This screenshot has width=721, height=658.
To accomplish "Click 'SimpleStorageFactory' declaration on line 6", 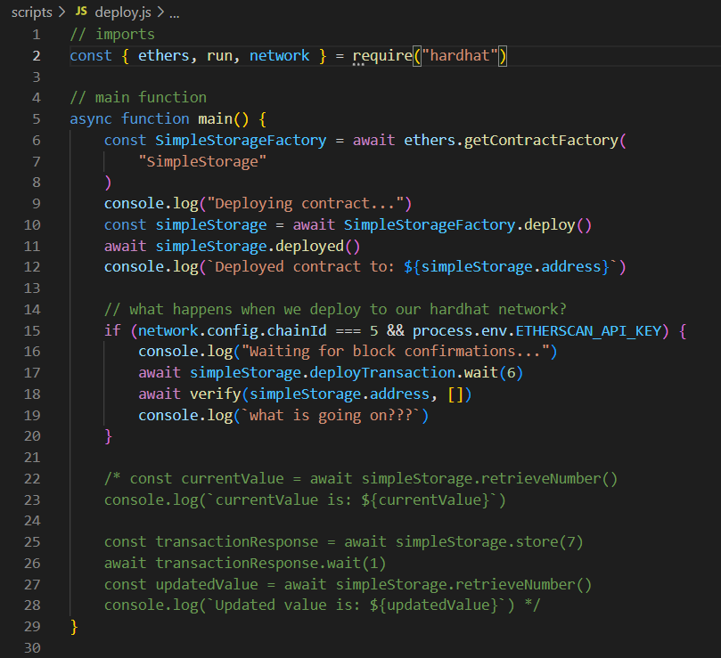I will click(x=241, y=140).
